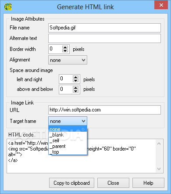
Task: Select 'none' in Target frame list
Action: point(68,129)
